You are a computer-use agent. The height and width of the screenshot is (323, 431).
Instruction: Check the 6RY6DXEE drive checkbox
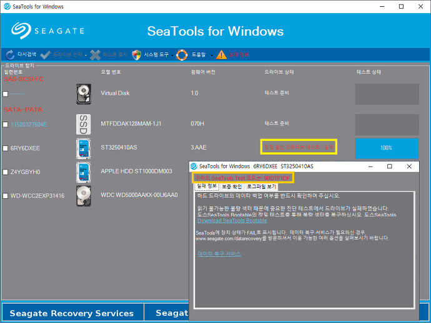[x=5, y=148]
